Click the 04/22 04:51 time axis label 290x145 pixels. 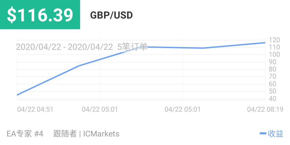coord(35,109)
